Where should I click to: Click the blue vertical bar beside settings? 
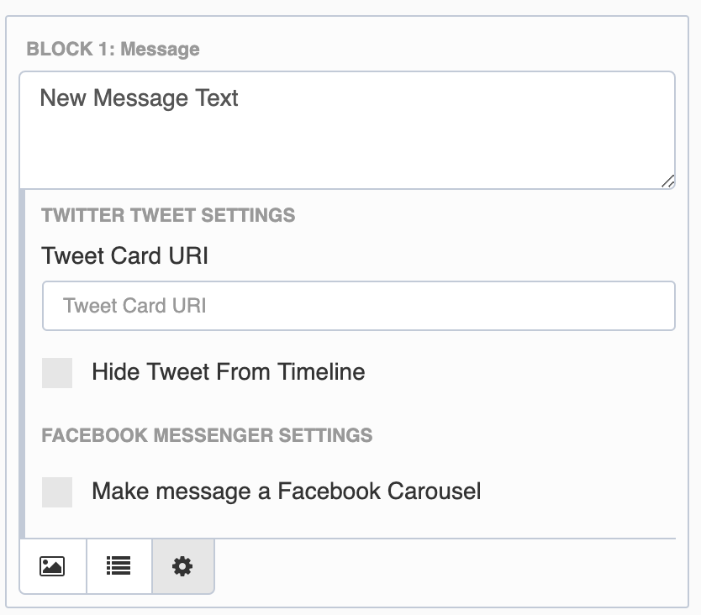coord(23,364)
